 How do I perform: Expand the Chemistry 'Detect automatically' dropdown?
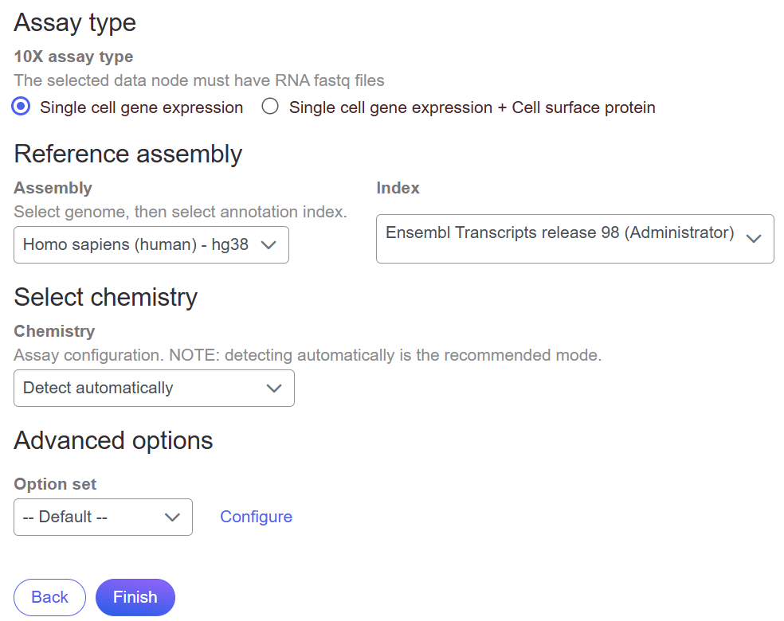153,389
